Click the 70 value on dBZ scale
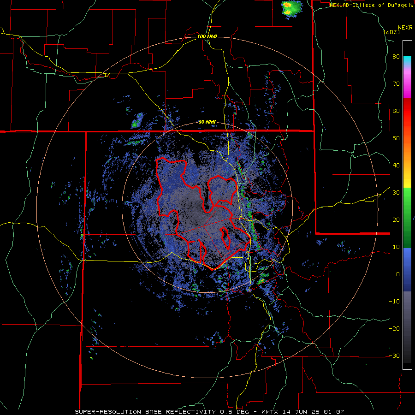 [x=396, y=84]
